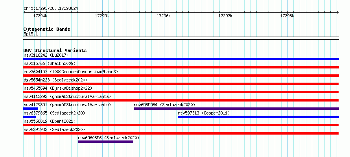
Task: Select the nsv5465694 red variant bar
Action: pos(181,92)
